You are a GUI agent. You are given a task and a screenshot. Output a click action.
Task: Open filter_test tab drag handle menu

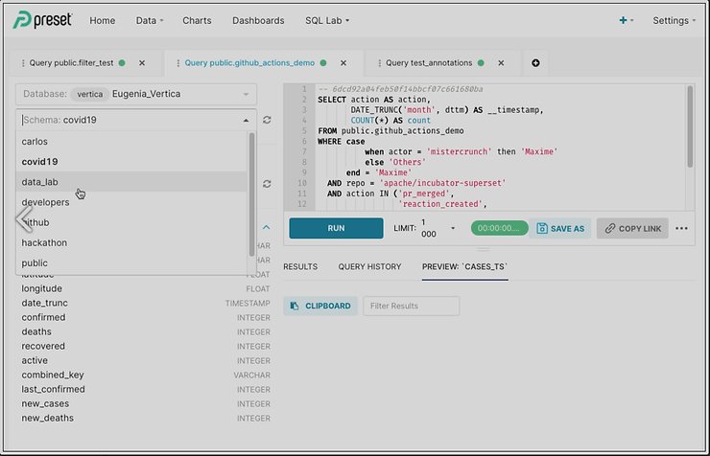coord(23,63)
